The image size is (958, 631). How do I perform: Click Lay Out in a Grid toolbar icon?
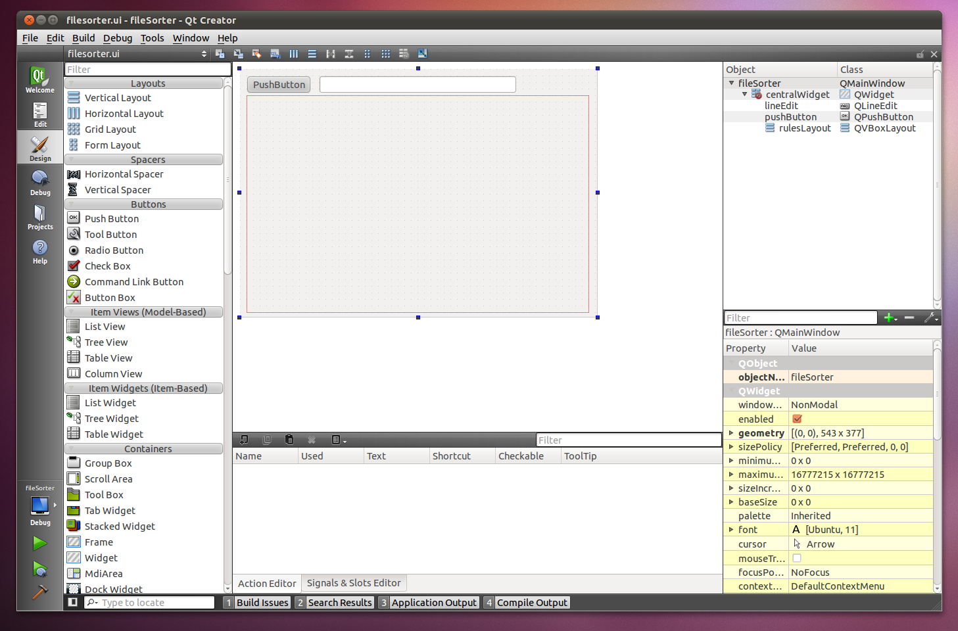click(x=386, y=54)
